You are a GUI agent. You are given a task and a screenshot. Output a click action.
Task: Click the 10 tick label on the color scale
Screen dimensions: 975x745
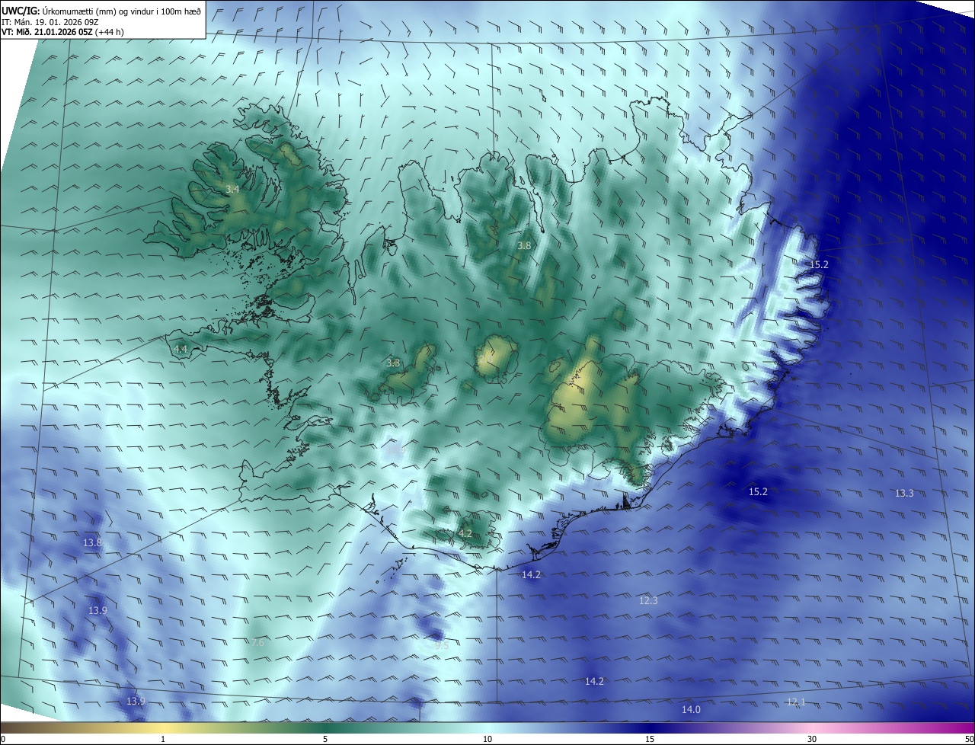tap(487, 739)
